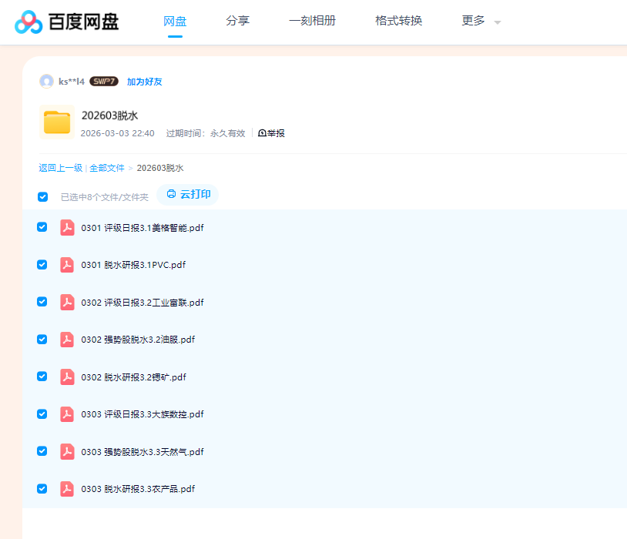Open file 0302 脱水研报3.2锂矿.pdf
This screenshot has width=627, height=539.
click(133, 377)
